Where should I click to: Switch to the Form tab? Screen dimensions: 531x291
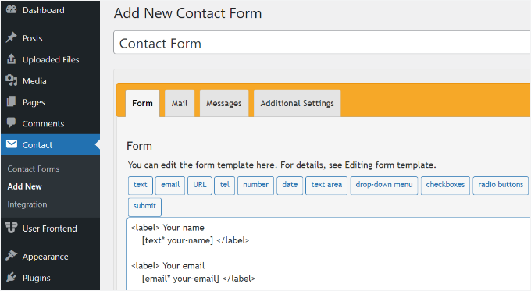pyautogui.click(x=142, y=103)
